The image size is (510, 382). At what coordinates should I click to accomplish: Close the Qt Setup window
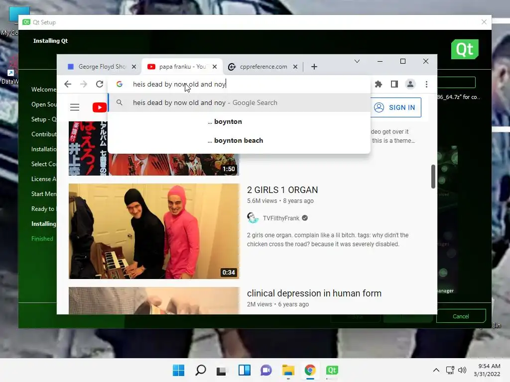coord(484,22)
